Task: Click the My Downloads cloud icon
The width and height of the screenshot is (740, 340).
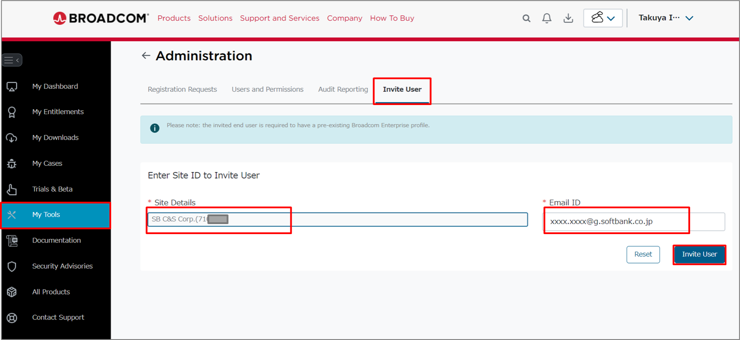Action: [x=12, y=138]
